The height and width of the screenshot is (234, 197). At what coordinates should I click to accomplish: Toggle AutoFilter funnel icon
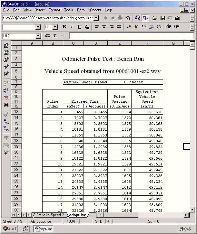click(6, 115)
